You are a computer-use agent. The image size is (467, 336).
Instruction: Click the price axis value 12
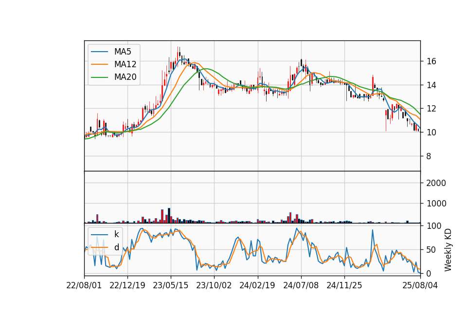pyautogui.click(x=431, y=109)
